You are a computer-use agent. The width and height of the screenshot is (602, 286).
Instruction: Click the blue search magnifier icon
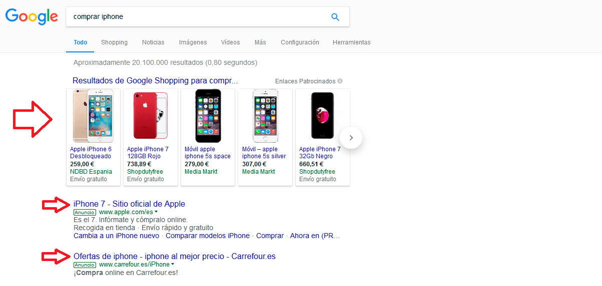pyautogui.click(x=335, y=17)
